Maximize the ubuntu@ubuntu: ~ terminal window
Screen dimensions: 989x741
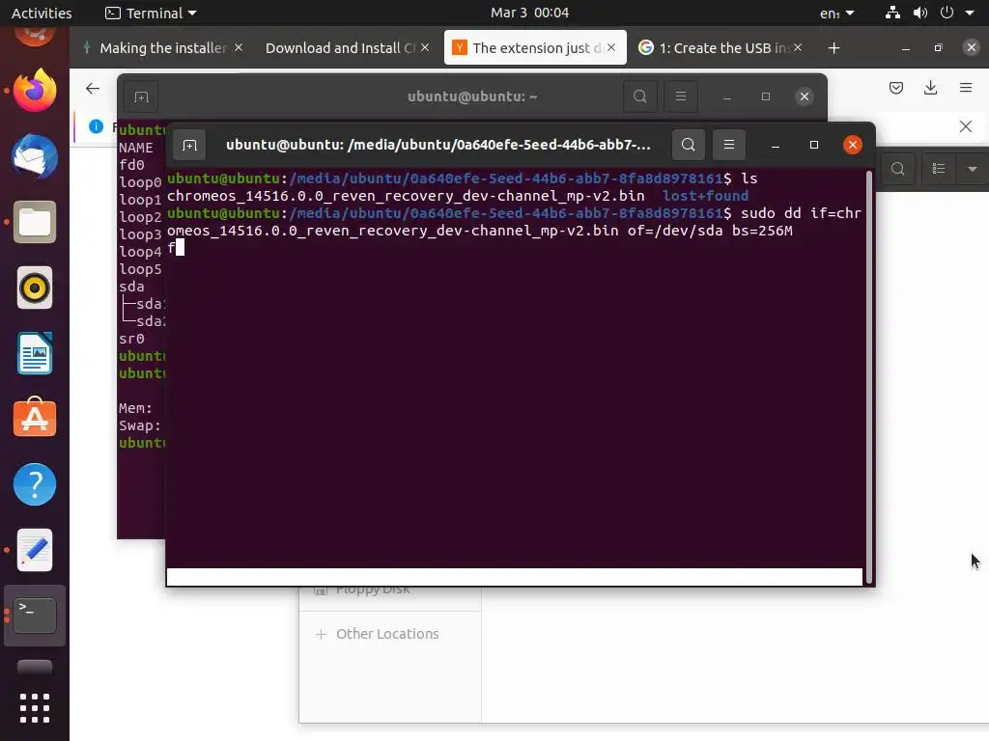coord(766,96)
